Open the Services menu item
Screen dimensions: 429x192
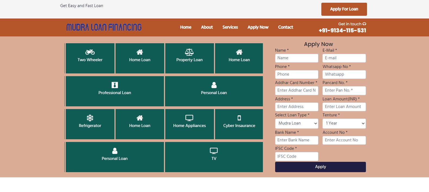click(230, 27)
